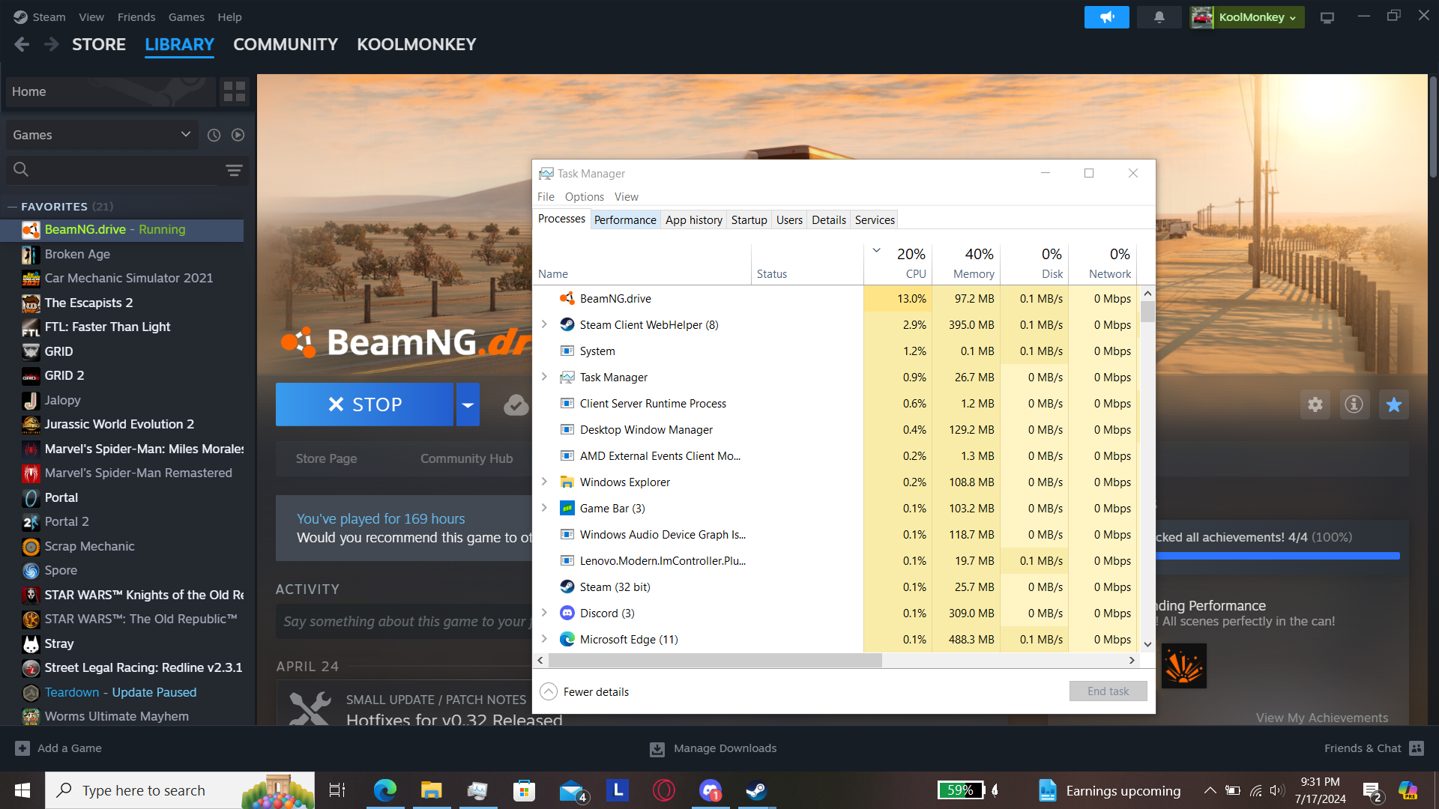
Task: Switch to the Performance tab
Action: pyautogui.click(x=624, y=219)
